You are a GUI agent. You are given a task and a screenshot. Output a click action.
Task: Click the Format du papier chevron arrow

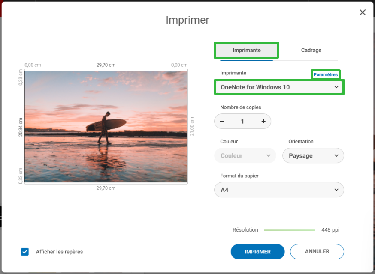(336, 190)
